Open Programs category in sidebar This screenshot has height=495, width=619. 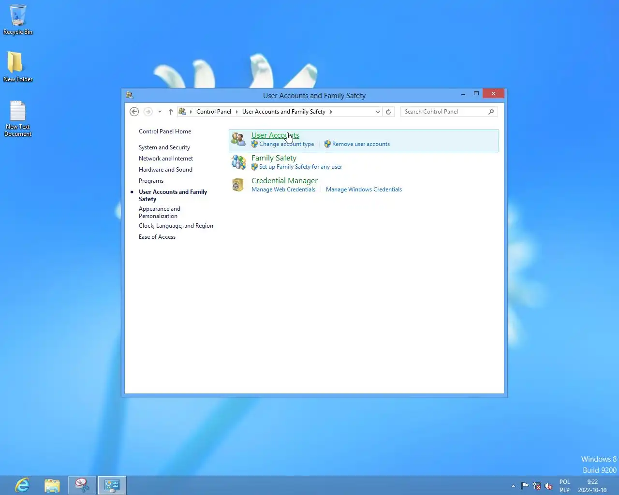(x=151, y=181)
